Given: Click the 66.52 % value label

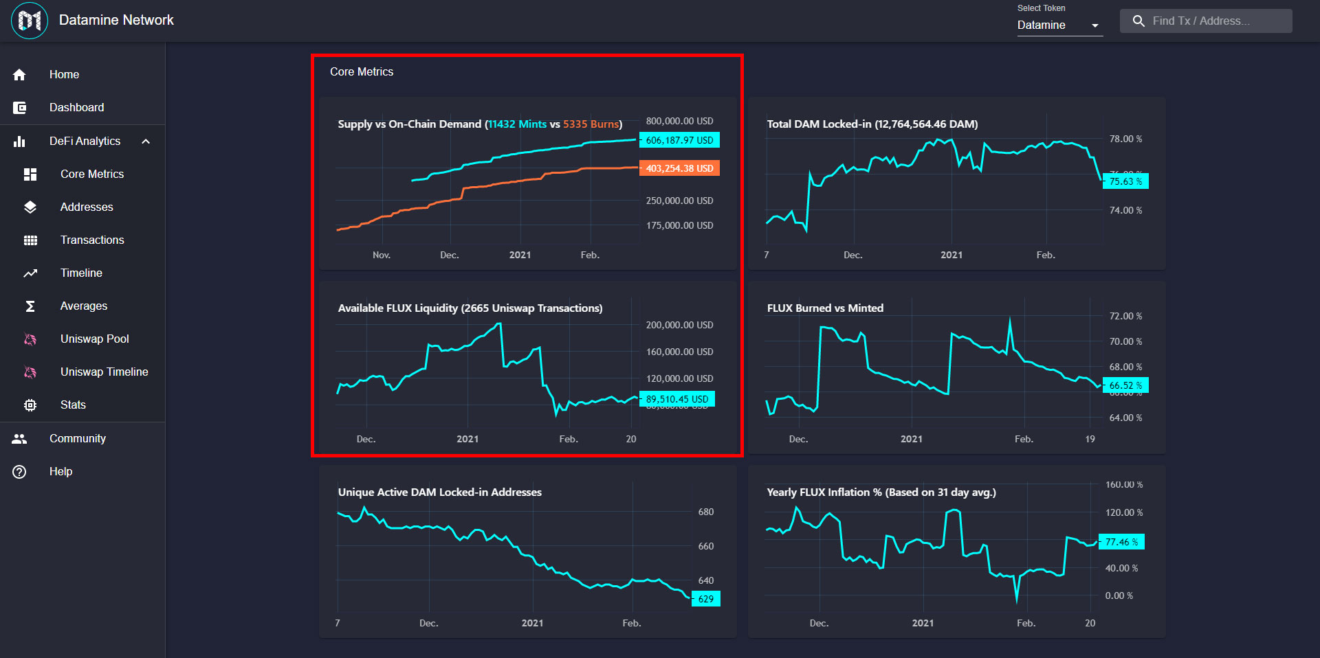Looking at the screenshot, I should (1125, 385).
